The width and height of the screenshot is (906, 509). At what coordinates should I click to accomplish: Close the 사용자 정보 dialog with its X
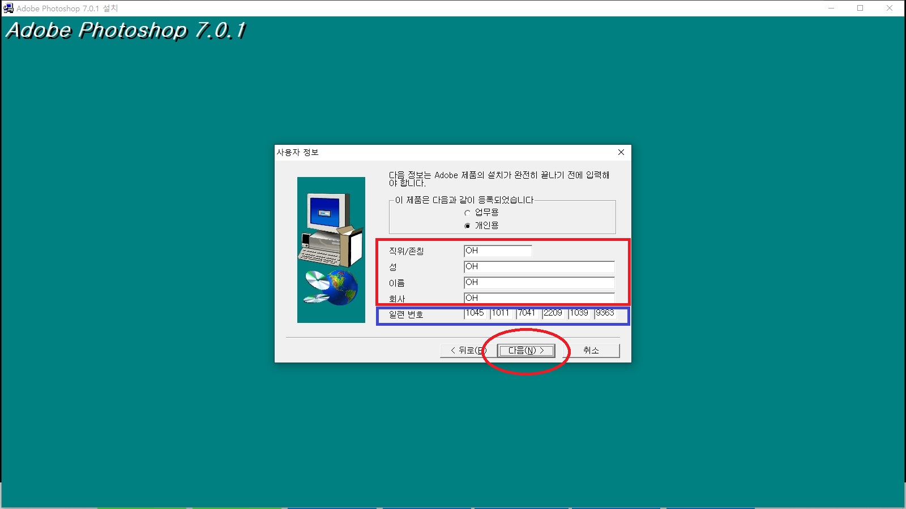coord(621,152)
